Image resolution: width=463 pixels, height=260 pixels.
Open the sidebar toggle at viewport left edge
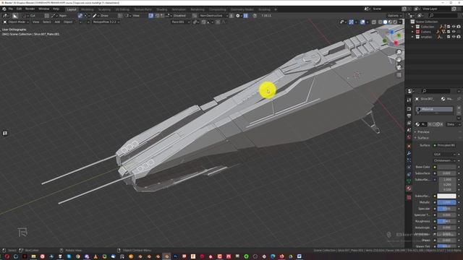5,133
